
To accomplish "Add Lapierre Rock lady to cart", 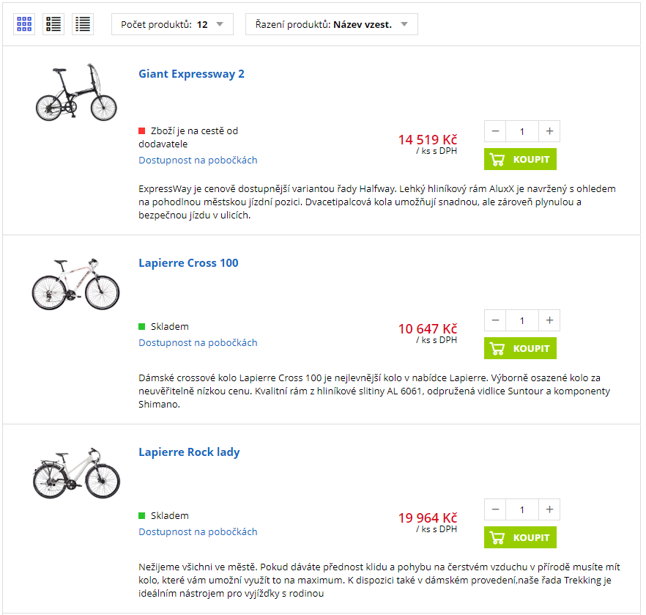I will (x=520, y=537).
